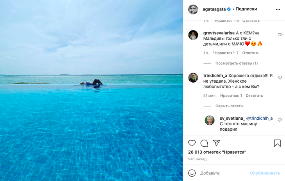Viewport: 285px width, 181px height.
Task: Open the @trindichih_a mention link
Action: 259,118
